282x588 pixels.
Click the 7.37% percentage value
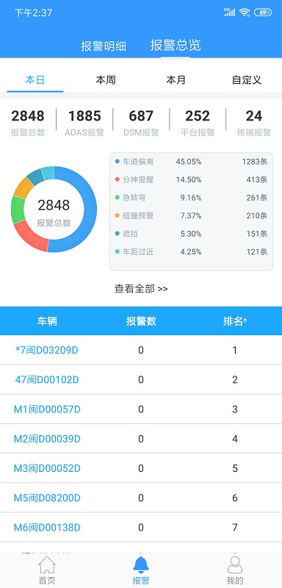191,215
